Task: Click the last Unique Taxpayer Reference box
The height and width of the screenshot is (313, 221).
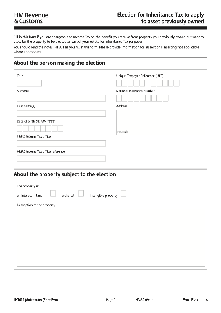Action: click(177, 83)
